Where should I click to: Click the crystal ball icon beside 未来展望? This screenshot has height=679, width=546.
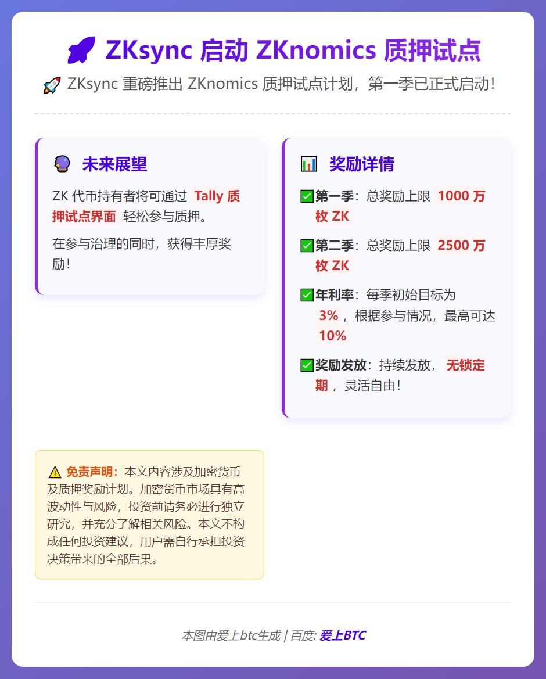(62, 164)
